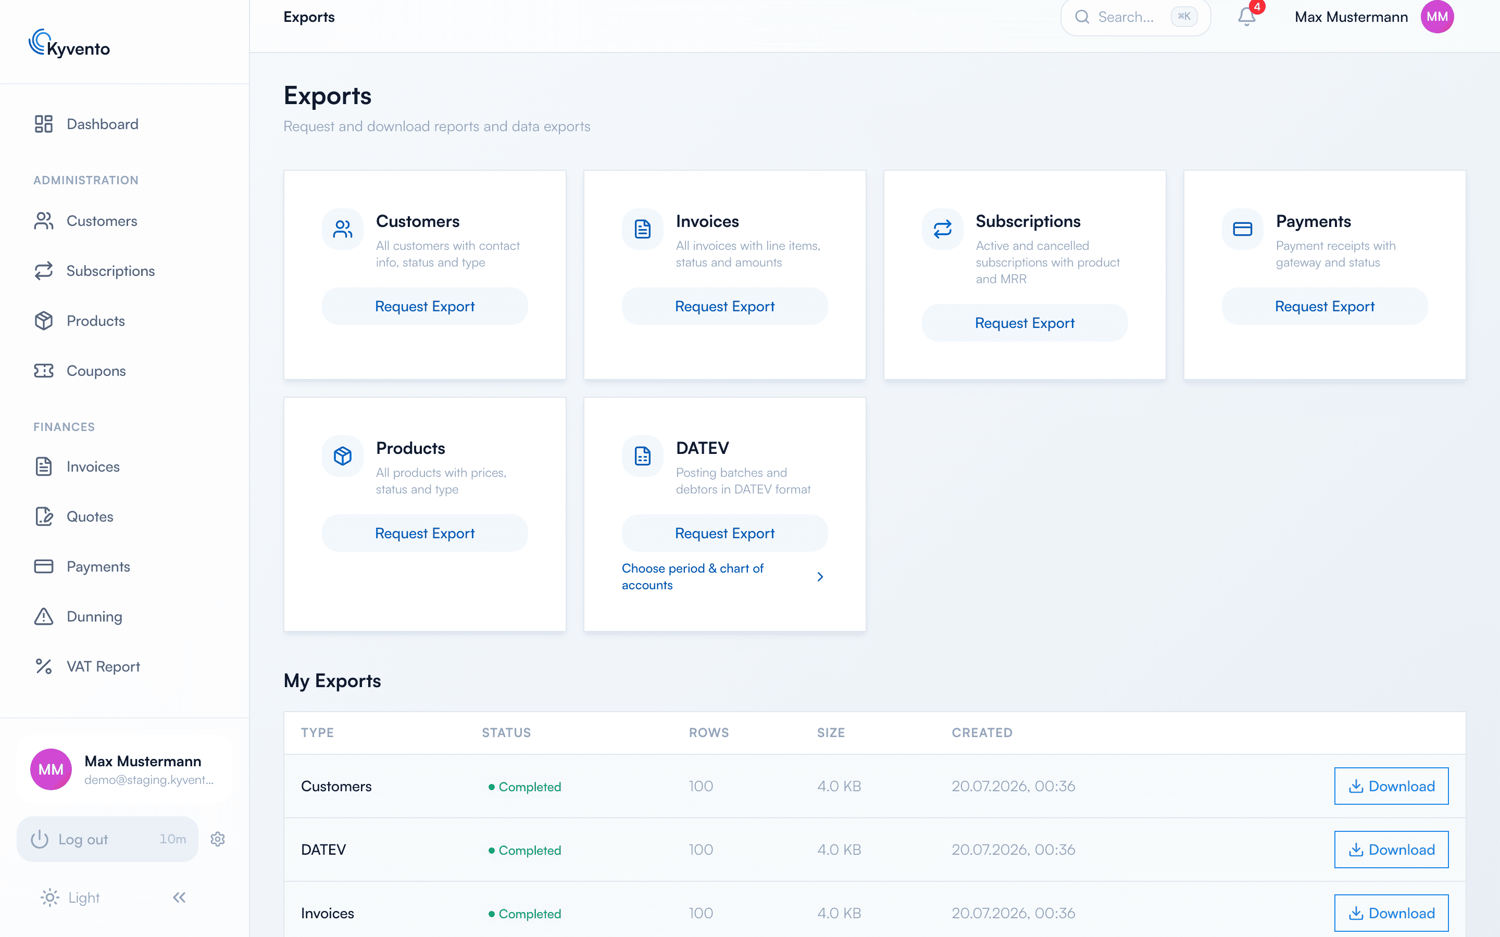
Task: Open Quotes in sidebar
Action: (124, 516)
